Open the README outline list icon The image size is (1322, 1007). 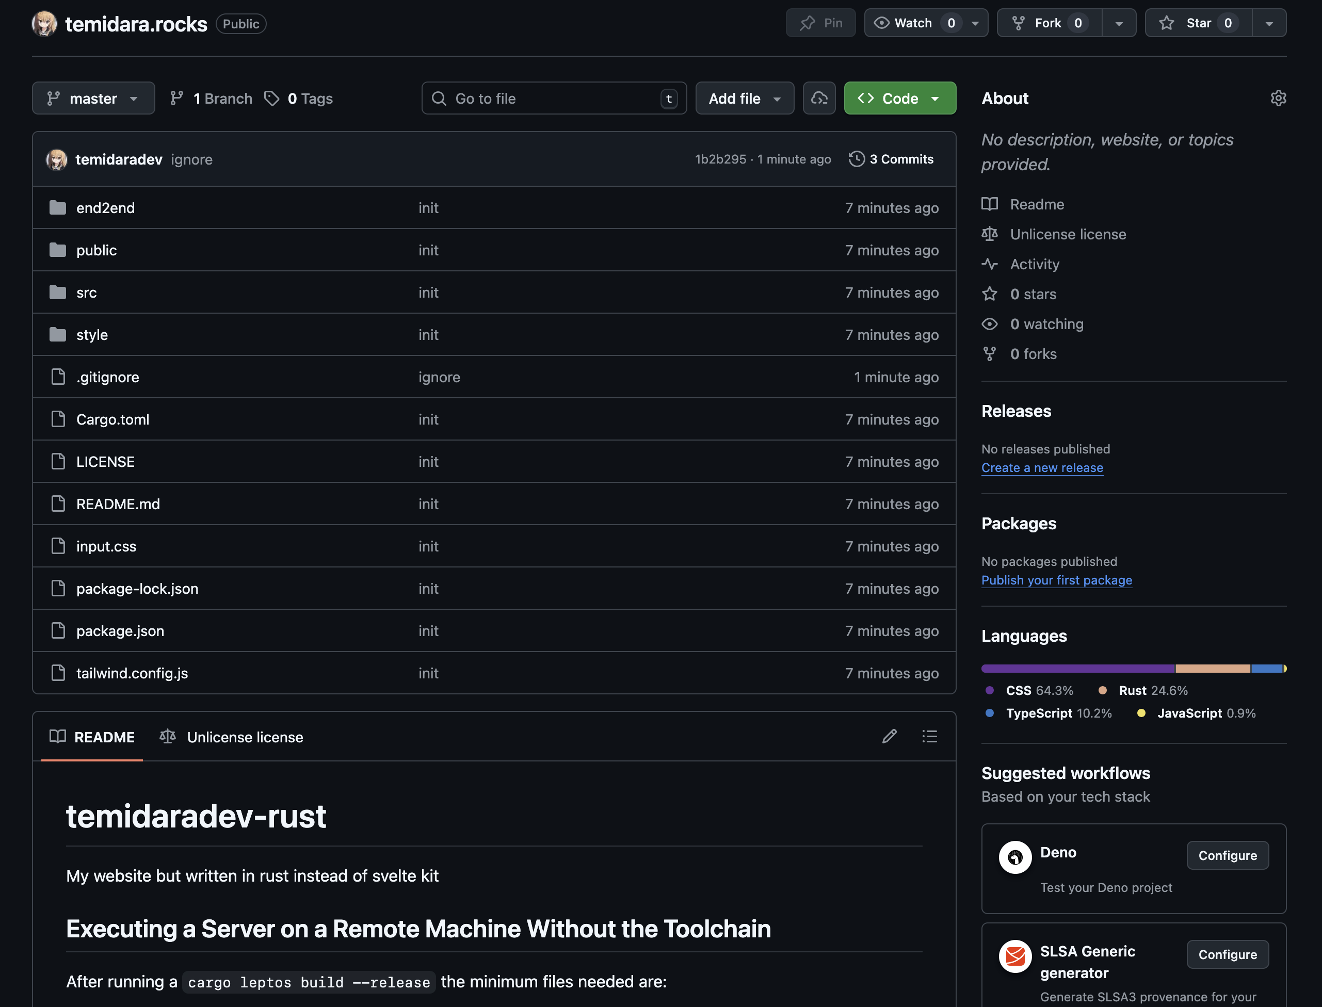point(929,737)
